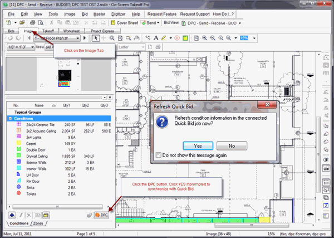
Task: Collapse the Conditions group
Action: pyautogui.click(x=10, y=118)
